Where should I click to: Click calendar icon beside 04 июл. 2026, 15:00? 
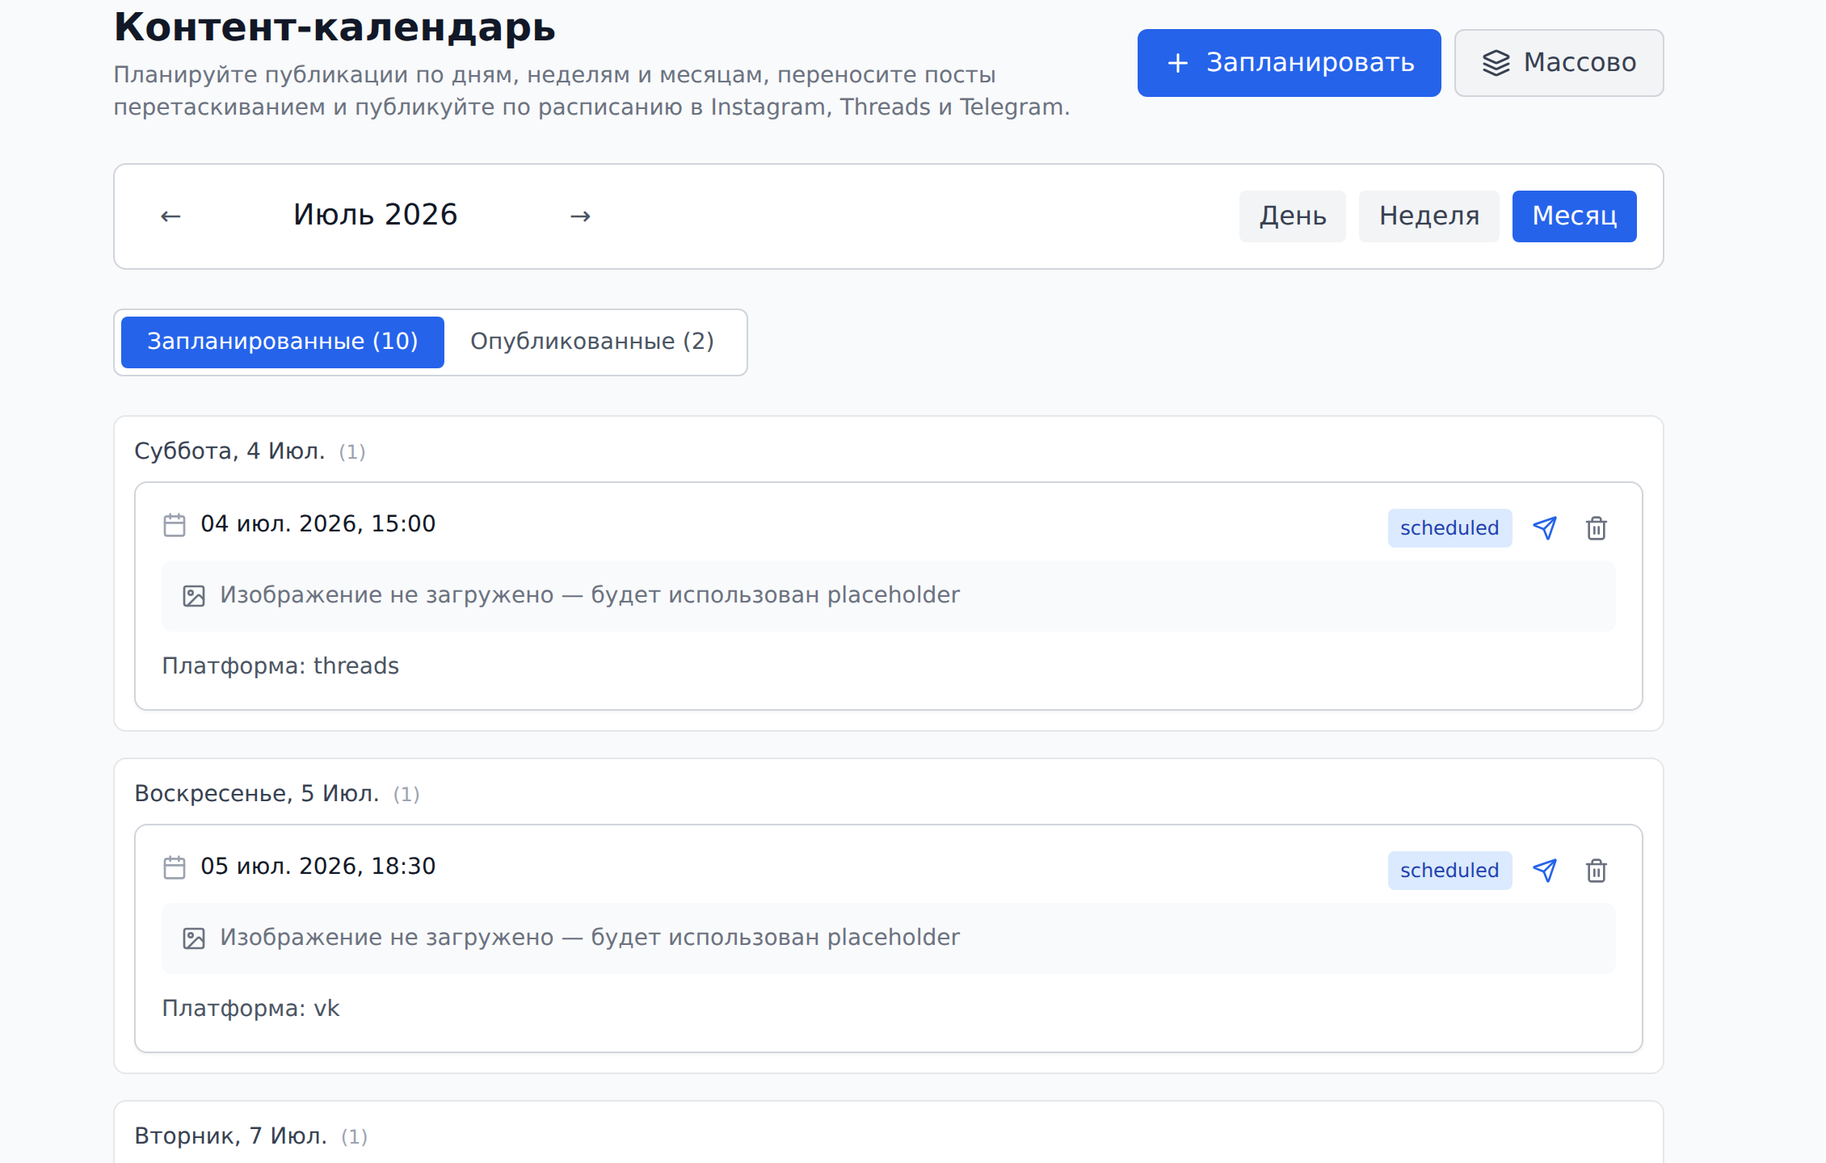(175, 525)
